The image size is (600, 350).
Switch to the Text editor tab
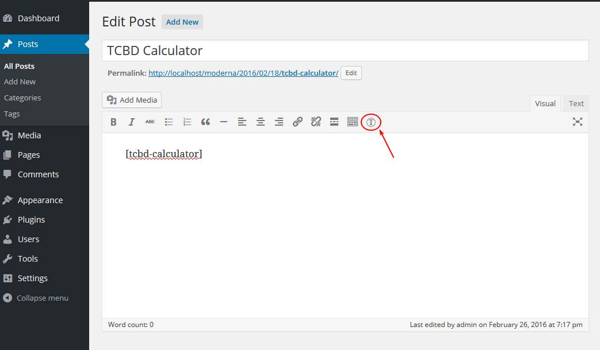pyautogui.click(x=576, y=103)
